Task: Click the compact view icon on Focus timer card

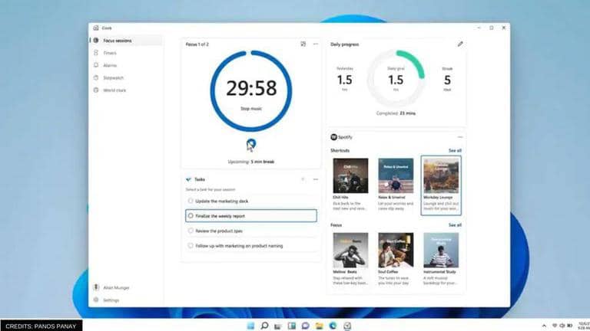Action: click(x=303, y=44)
